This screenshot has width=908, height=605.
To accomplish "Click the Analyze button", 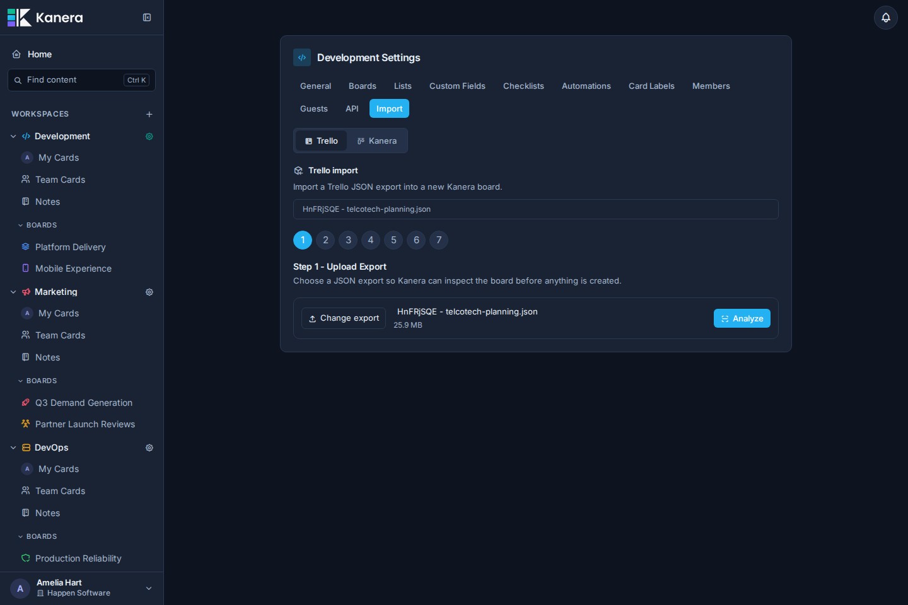I will 742,318.
